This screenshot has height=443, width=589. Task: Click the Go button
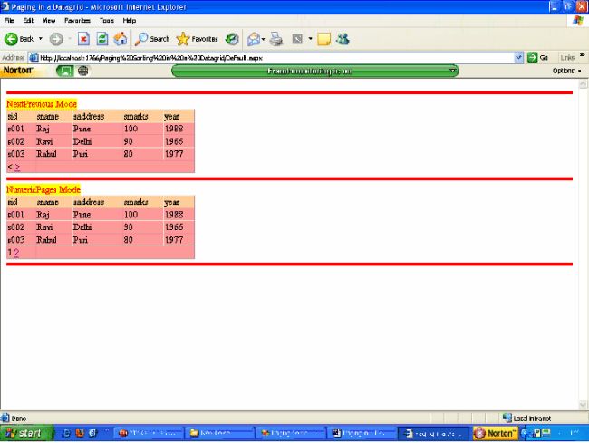coord(537,57)
